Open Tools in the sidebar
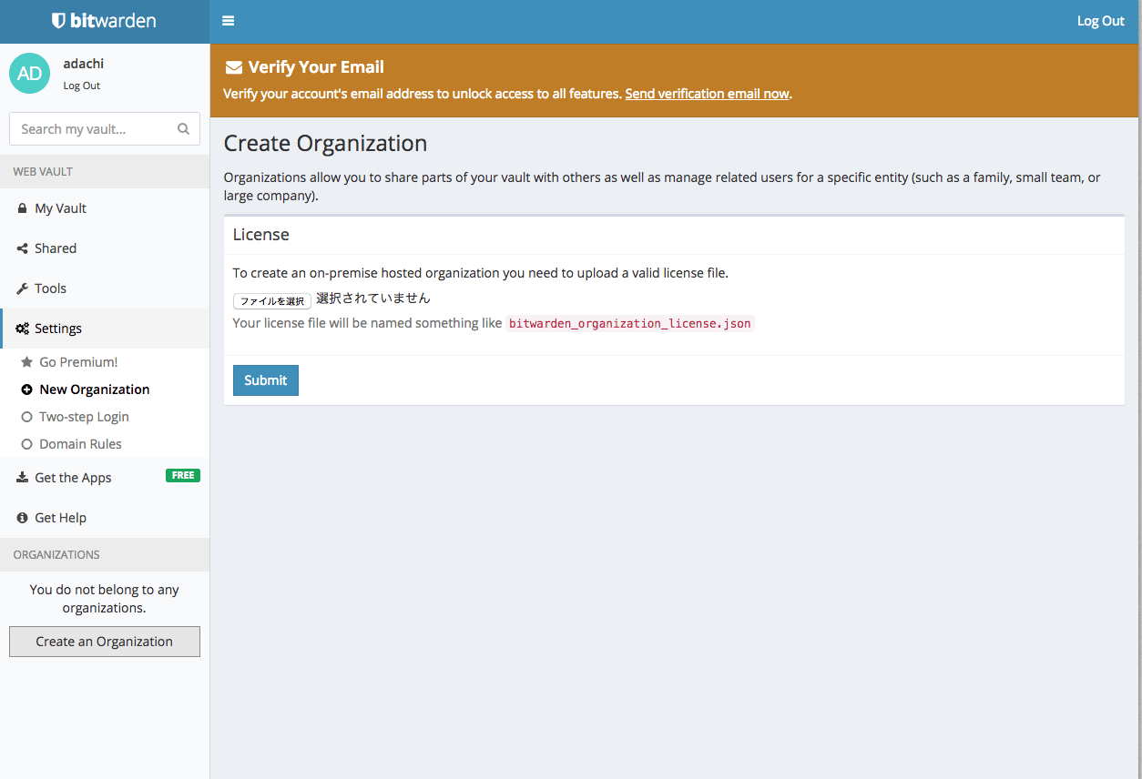1142x779 pixels. pos(50,288)
